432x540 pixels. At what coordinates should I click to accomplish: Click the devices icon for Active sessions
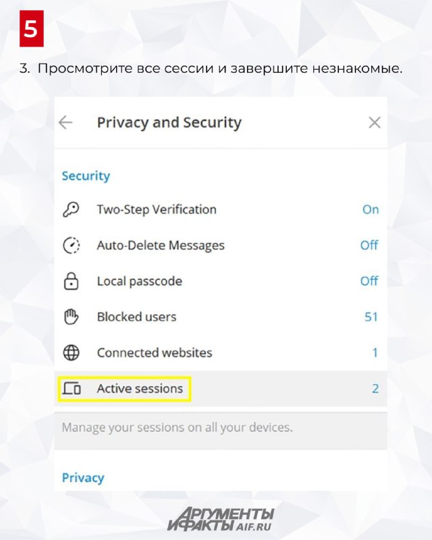click(x=72, y=389)
